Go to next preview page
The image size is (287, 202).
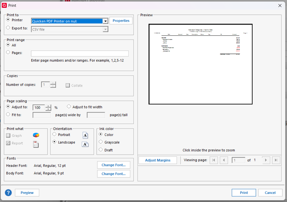tap(266, 160)
